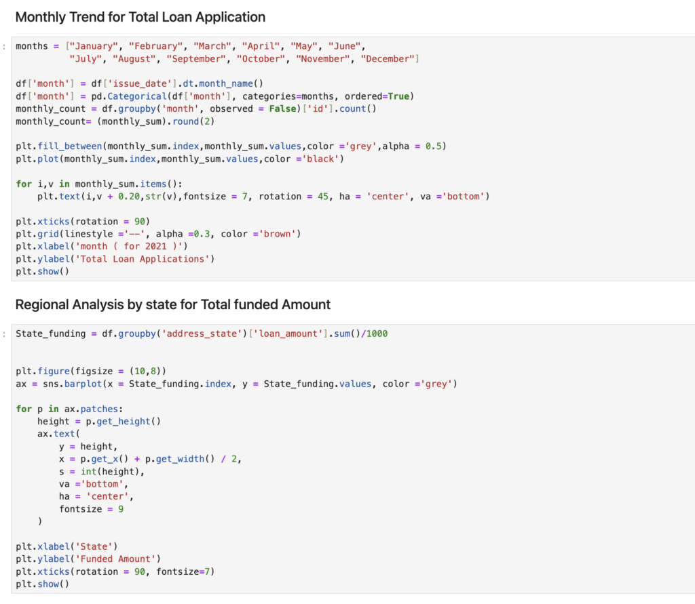Click the plt.plot line with color black

180,159
